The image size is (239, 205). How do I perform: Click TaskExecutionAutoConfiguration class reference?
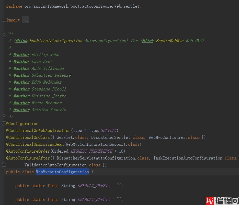(188, 158)
